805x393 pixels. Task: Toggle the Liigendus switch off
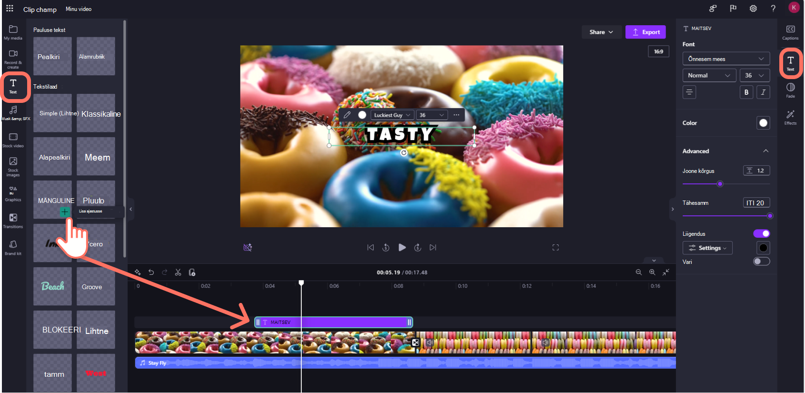click(761, 233)
